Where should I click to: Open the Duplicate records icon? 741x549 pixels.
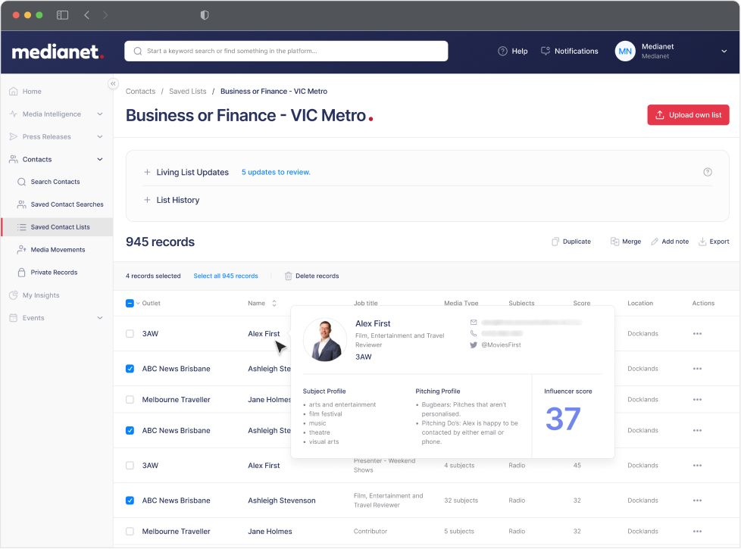557,241
